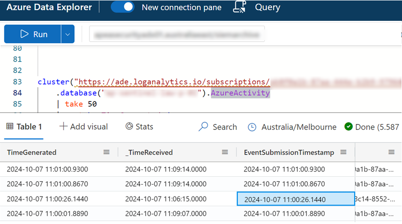
Task: Run the current query
Action: [33, 34]
